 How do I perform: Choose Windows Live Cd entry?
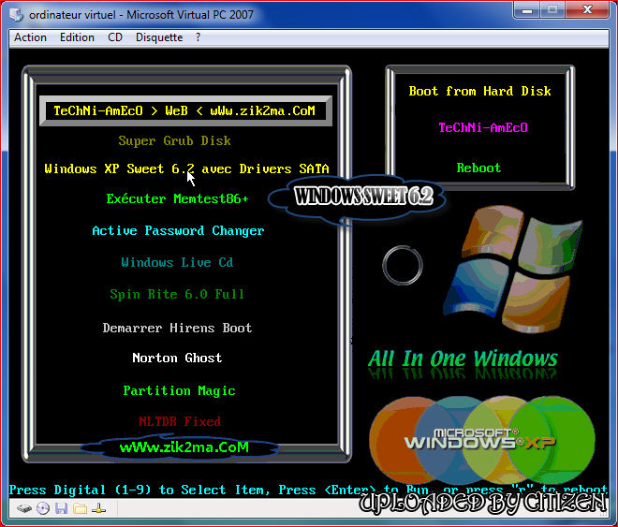(x=177, y=262)
